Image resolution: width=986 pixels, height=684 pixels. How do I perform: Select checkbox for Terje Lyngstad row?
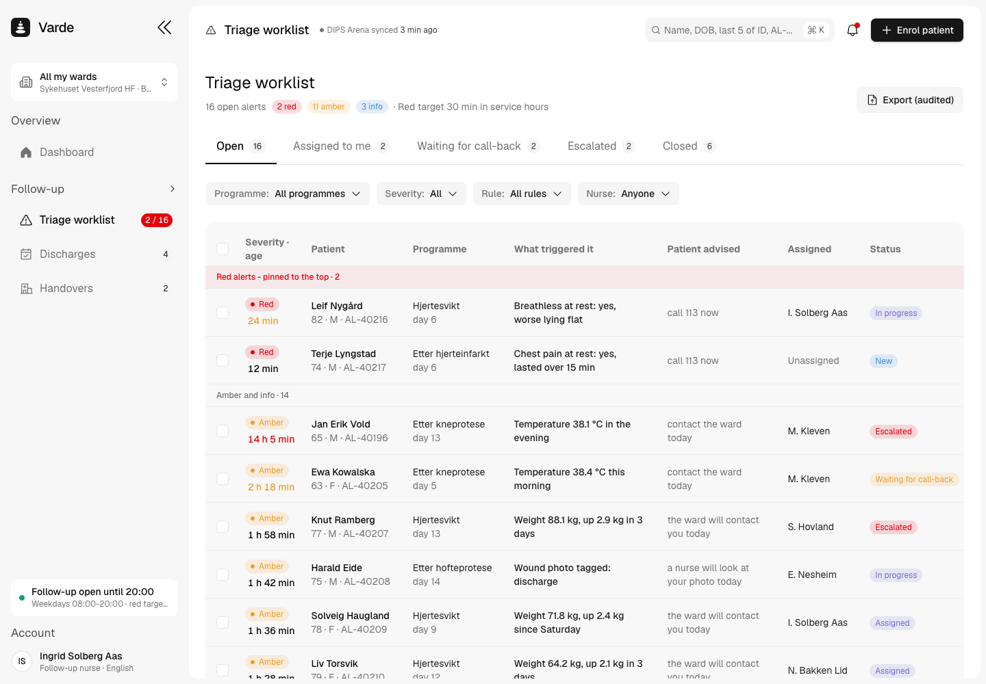click(x=223, y=360)
